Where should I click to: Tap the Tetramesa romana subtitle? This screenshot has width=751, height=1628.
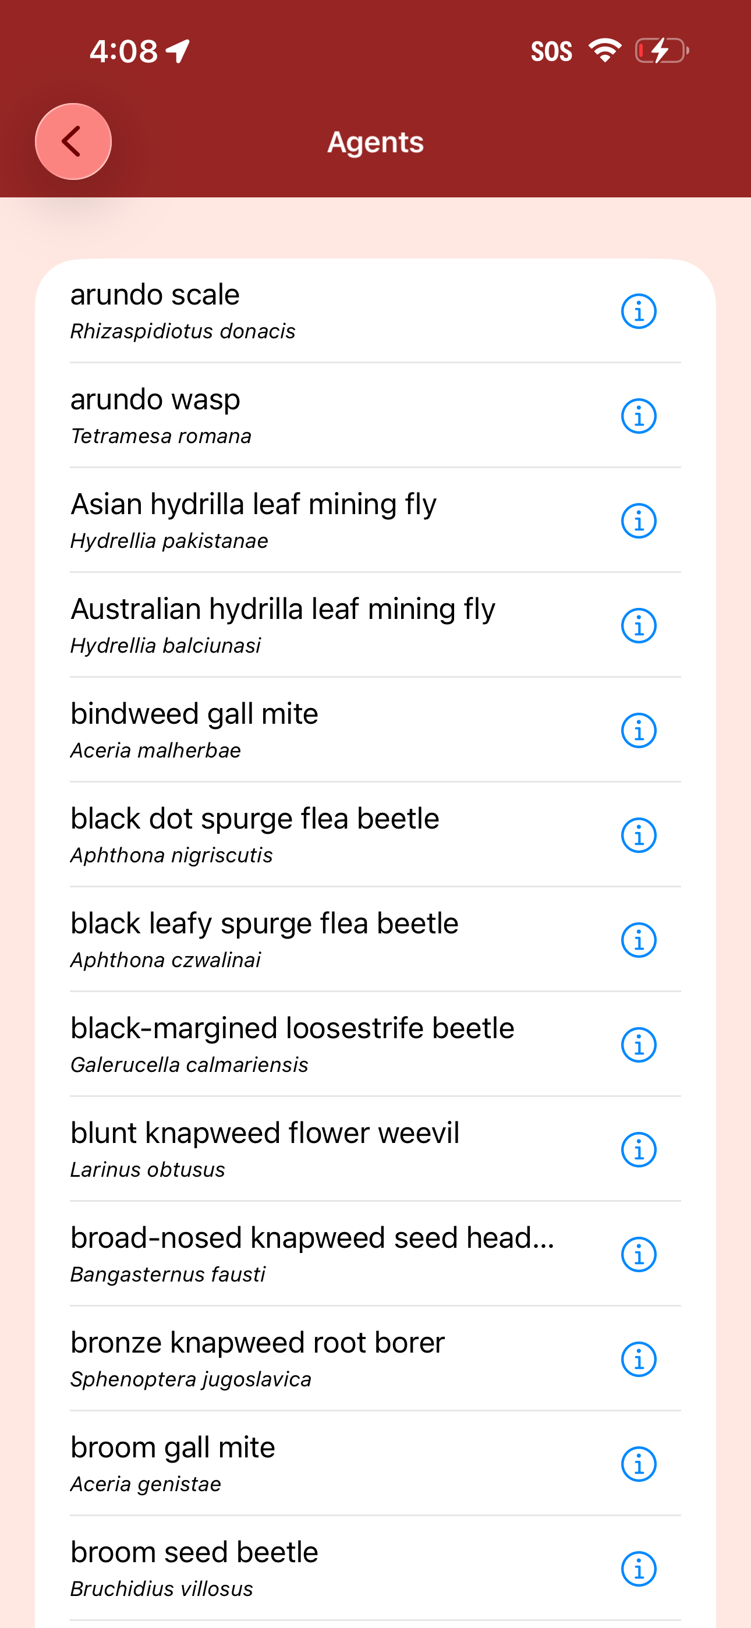point(161,436)
